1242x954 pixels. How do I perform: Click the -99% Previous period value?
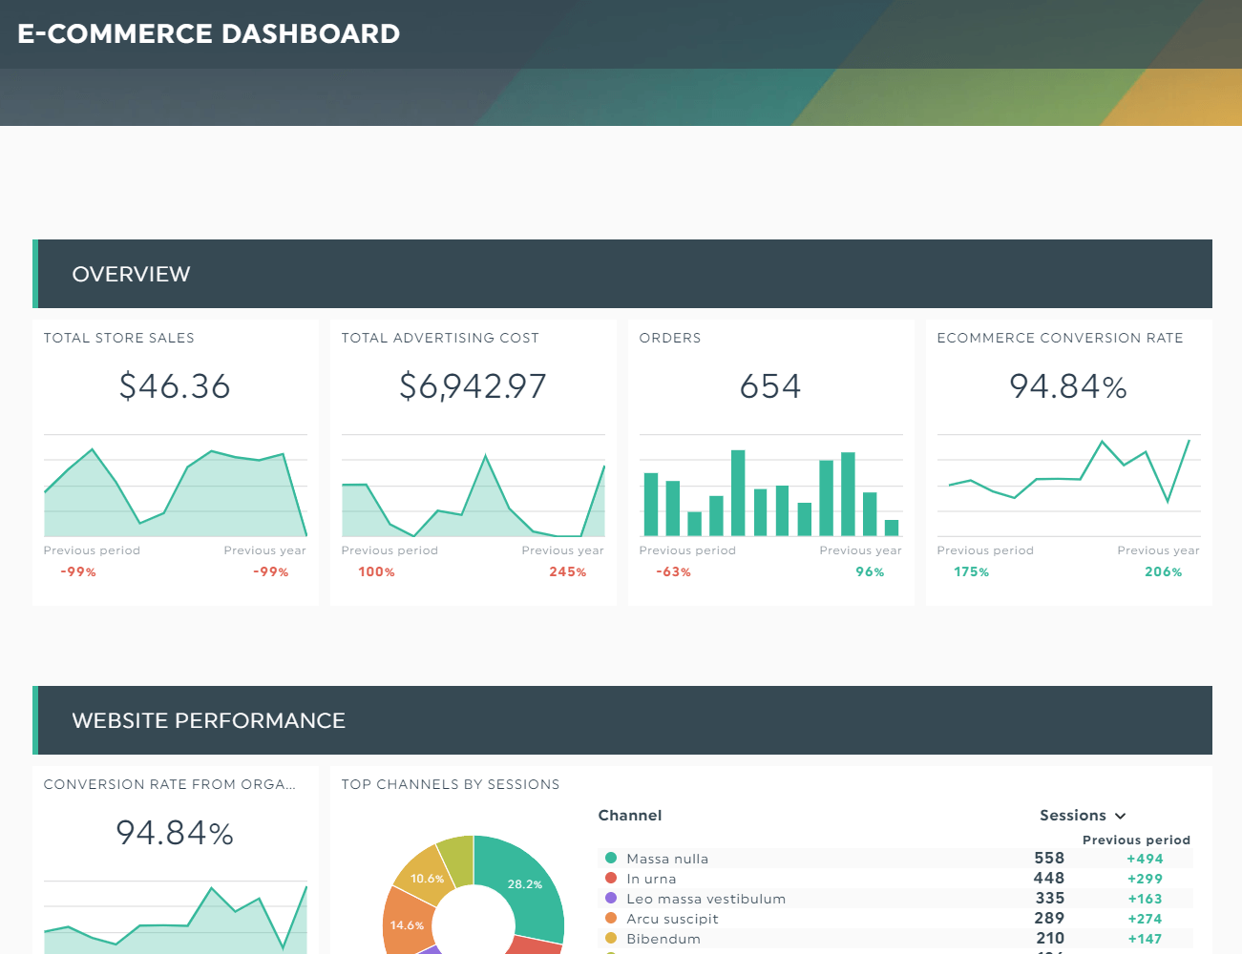coord(77,571)
